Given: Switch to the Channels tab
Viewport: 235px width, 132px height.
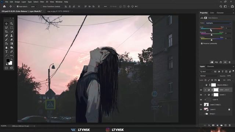Looking at the screenshot, I should (x=210, y=66).
